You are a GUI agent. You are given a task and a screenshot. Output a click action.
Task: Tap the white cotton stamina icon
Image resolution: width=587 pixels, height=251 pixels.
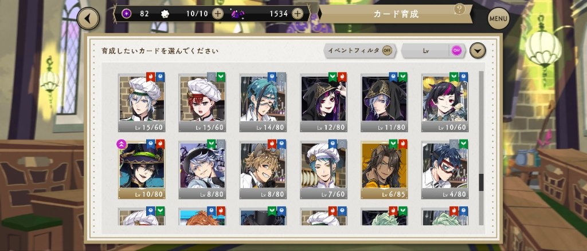[x=165, y=14]
